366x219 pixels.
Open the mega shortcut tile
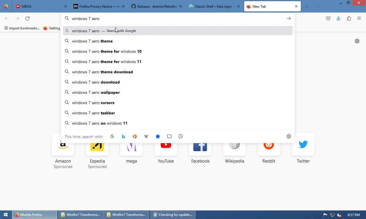pyautogui.click(x=132, y=149)
